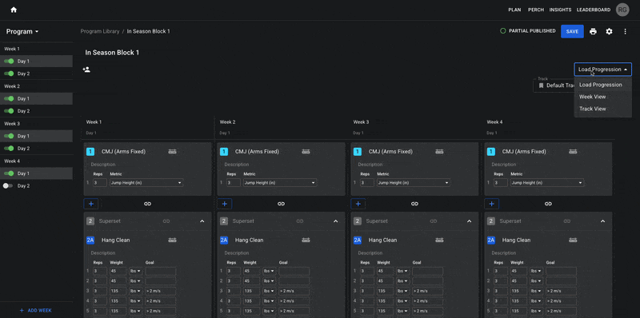Image resolution: width=640 pixels, height=318 pixels.
Task: Click barbell icon on Week 4 CMJ card
Action: coord(573,151)
